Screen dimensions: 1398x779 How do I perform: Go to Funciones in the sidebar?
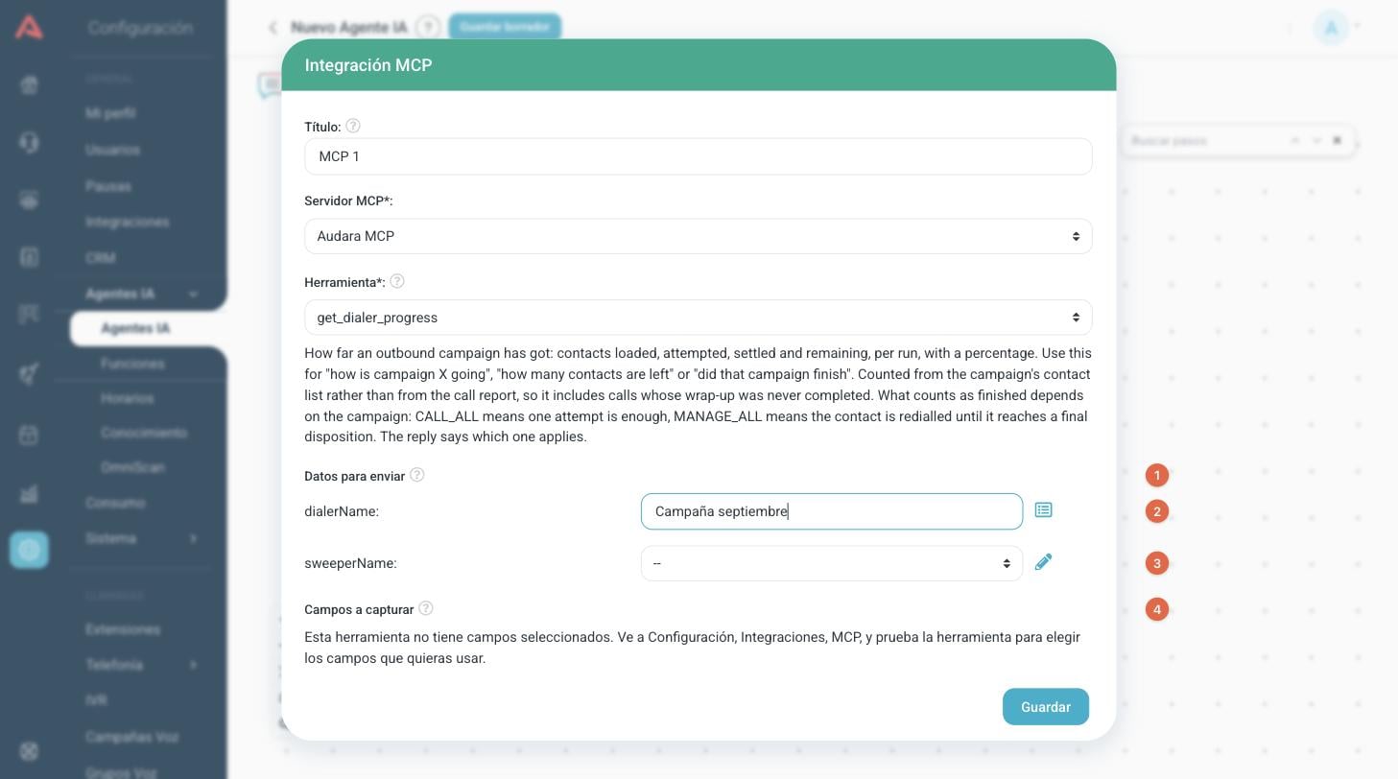coord(132,364)
